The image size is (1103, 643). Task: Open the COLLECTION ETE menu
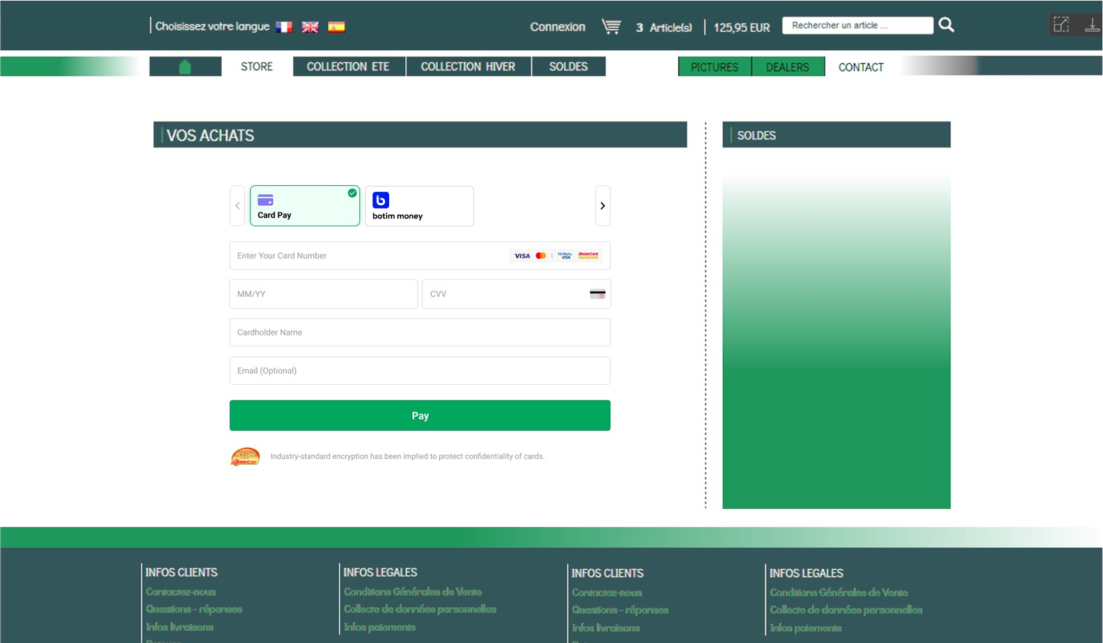348,66
